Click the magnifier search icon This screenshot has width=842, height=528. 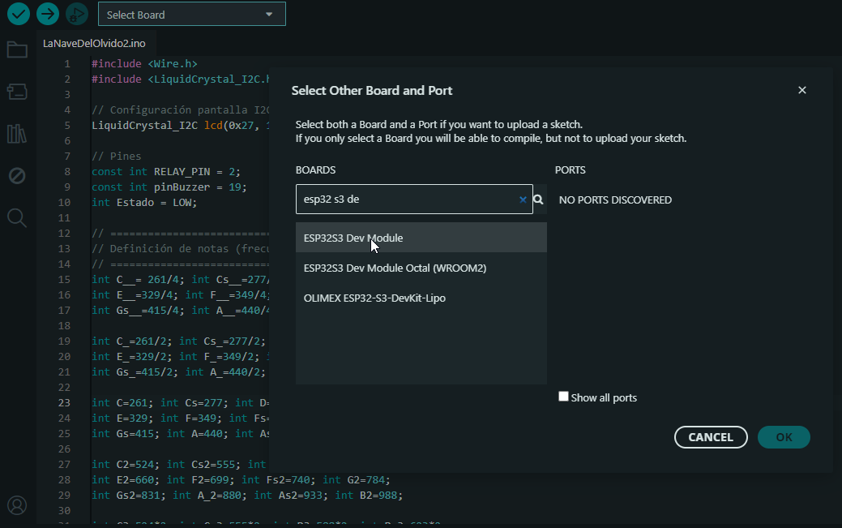tap(539, 200)
